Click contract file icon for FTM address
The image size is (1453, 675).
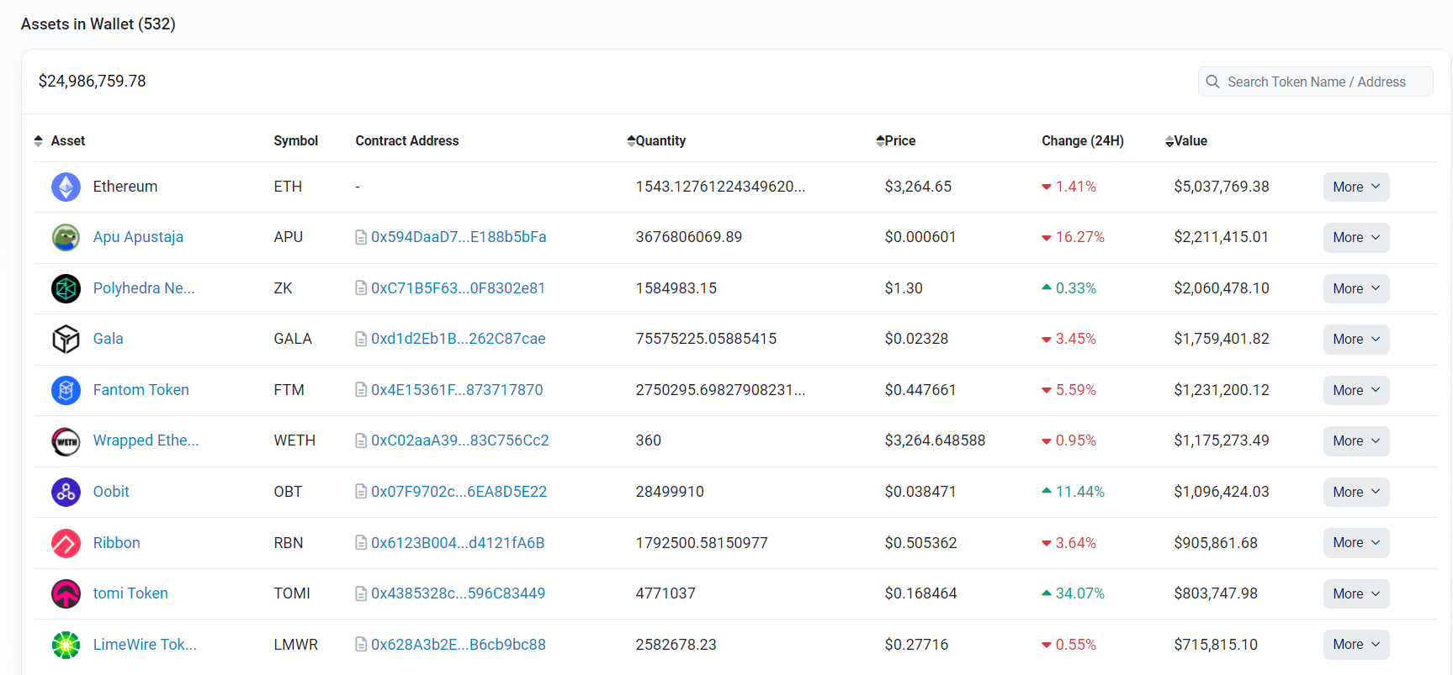[x=361, y=390]
